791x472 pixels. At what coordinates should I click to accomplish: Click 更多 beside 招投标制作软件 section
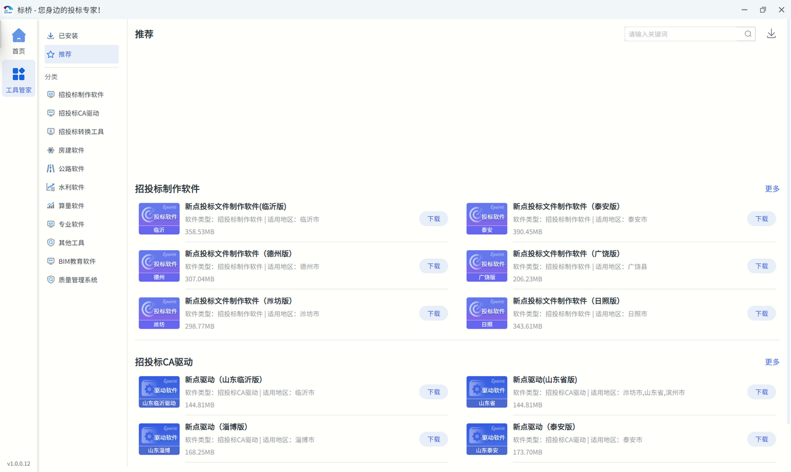click(x=772, y=189)
